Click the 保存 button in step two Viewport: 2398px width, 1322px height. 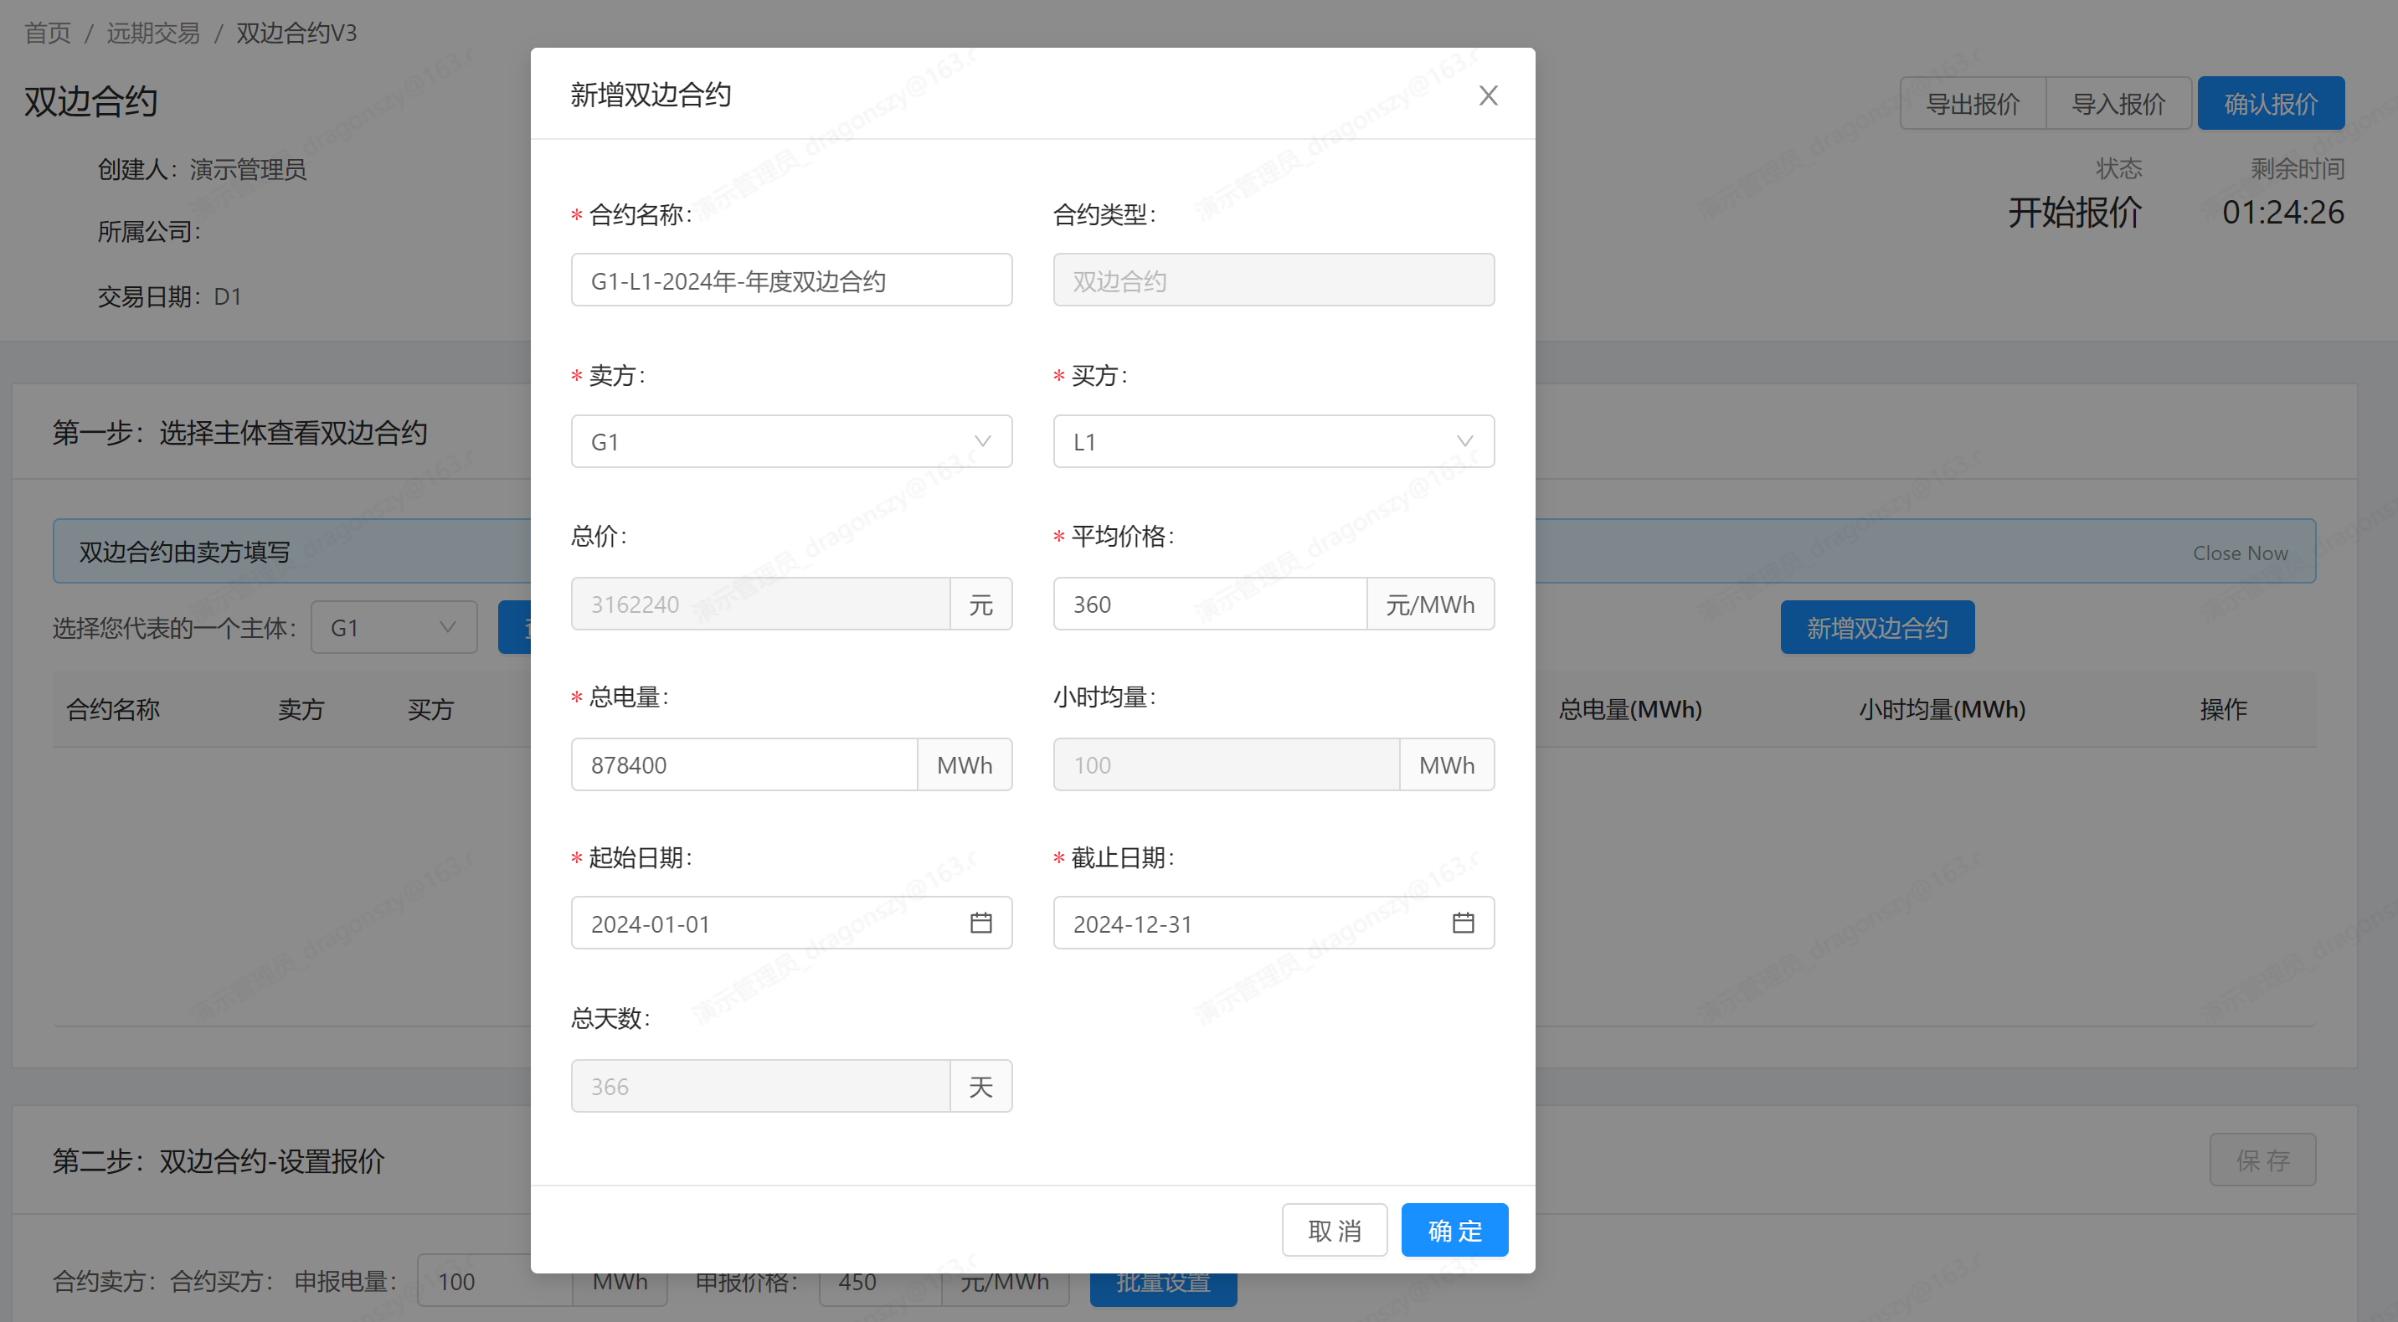(x=2262, y=1159)
